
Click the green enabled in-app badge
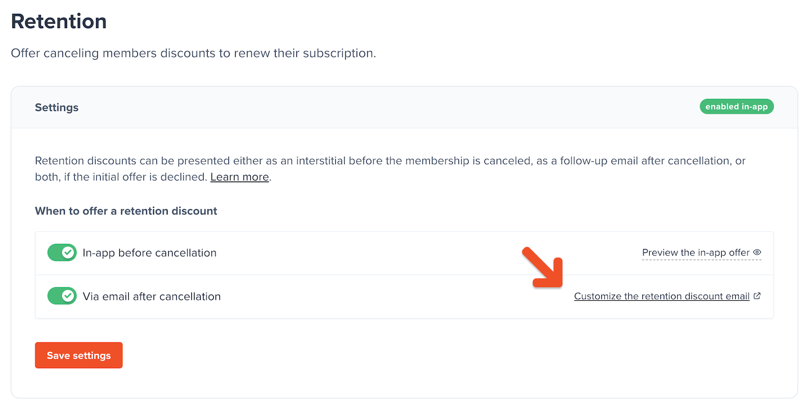(736, 107)
